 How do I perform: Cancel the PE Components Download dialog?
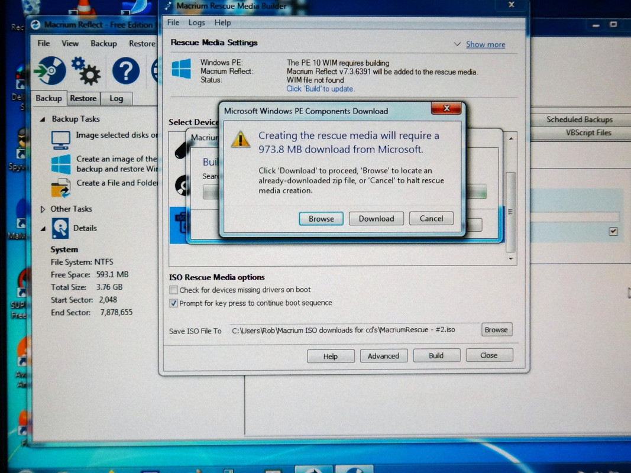pos(431,218)
